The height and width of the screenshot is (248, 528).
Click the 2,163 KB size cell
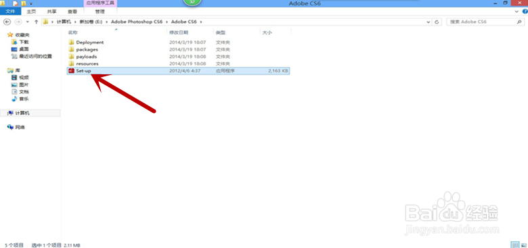click(278, 70)
